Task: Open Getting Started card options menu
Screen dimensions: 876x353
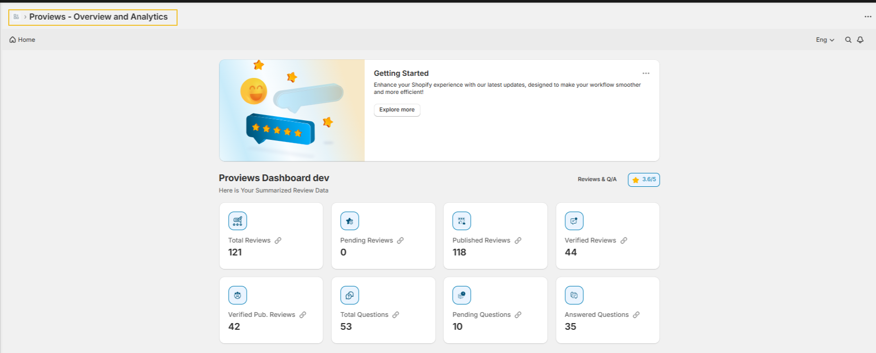Action: point(646,73)
